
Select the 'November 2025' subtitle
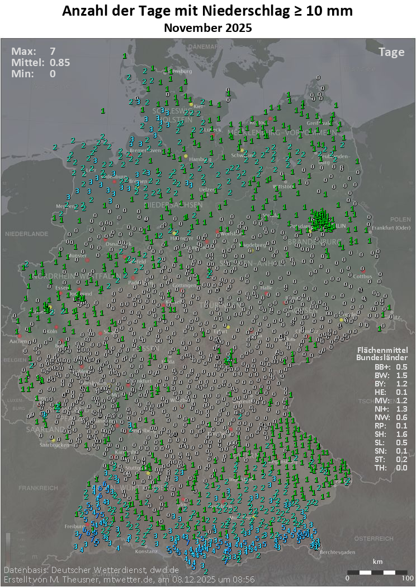207,27
